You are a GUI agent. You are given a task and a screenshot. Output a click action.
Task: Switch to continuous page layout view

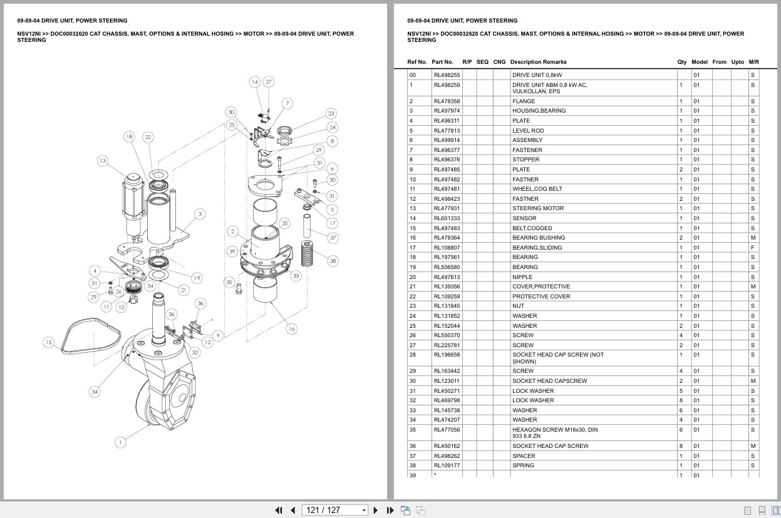(762, 510)
